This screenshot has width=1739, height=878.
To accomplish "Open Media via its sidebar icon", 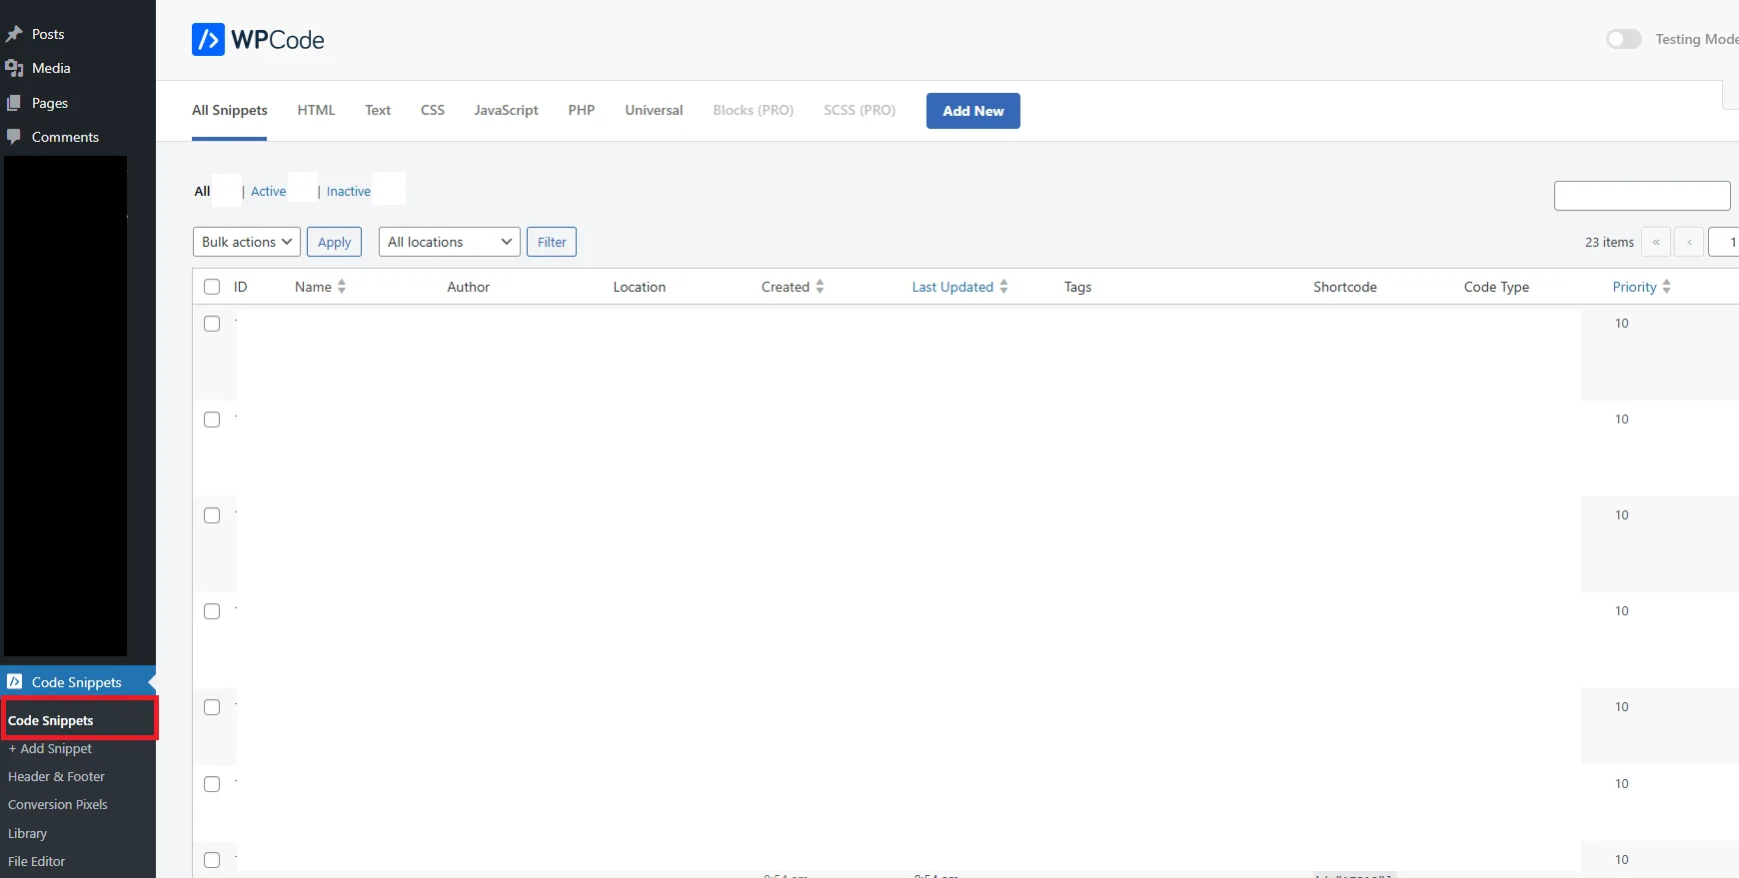I will click(x=14, y=68).
